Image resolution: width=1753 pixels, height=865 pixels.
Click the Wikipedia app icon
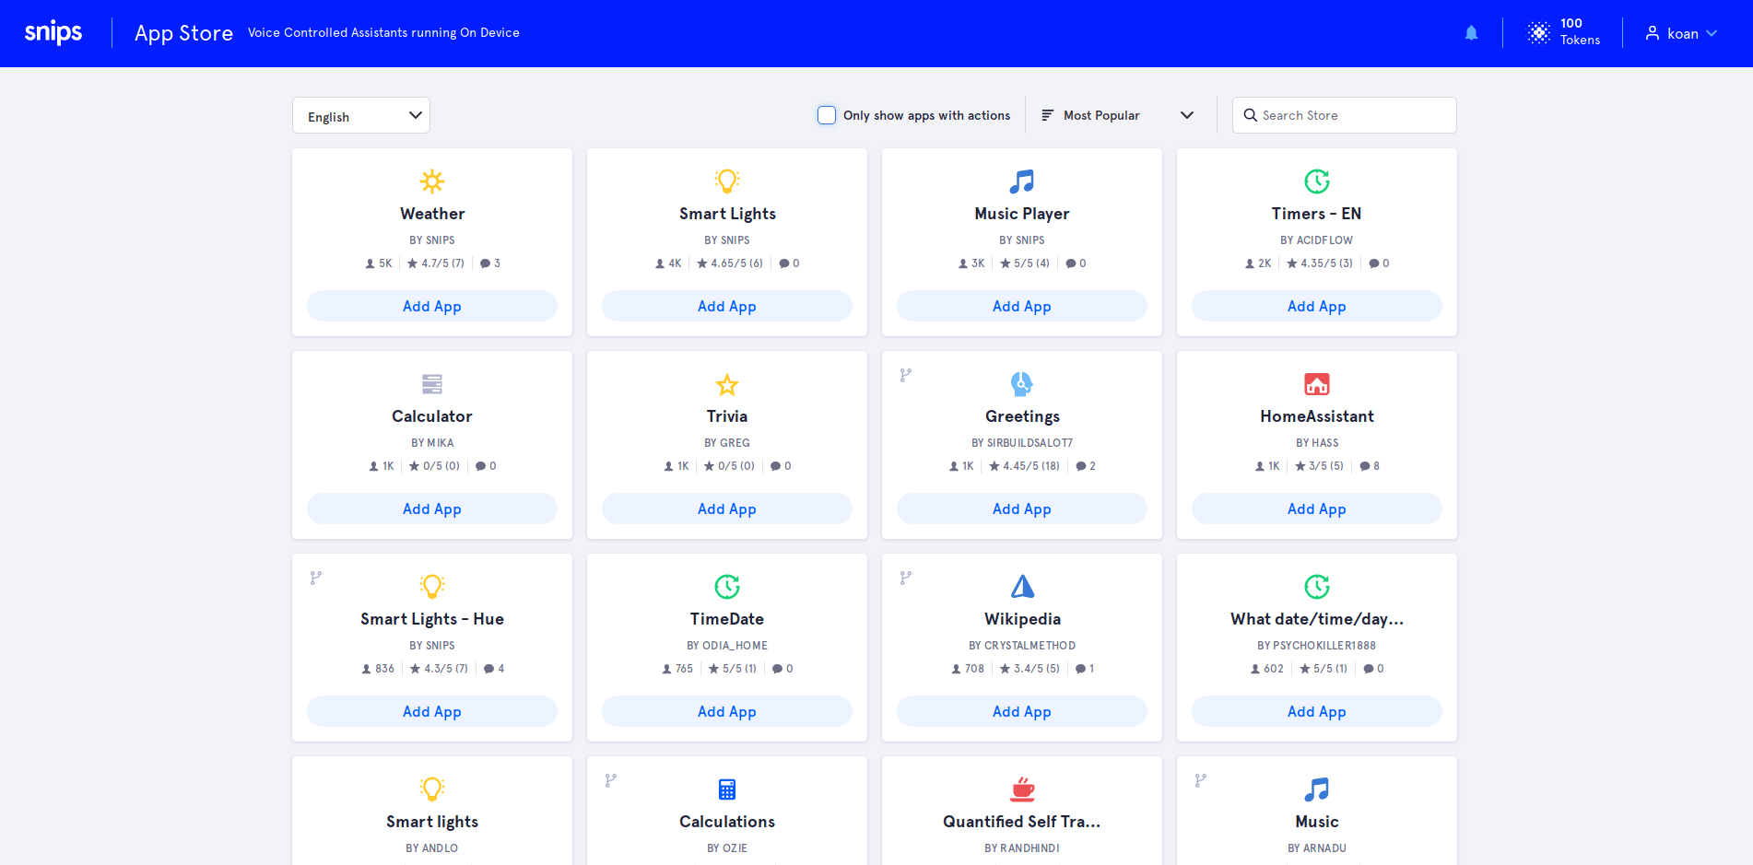[x=1022, y=586]
